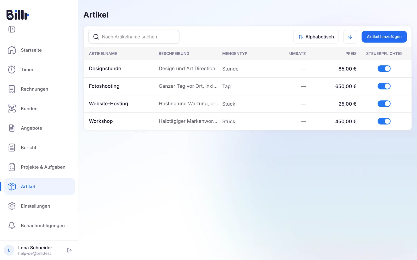Open the Kunden menu label

tap(29, 108)
